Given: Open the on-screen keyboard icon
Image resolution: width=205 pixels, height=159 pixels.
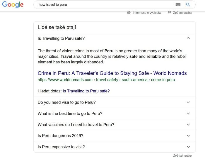Looking at the screenshot, I should click(x=178, y=5).
